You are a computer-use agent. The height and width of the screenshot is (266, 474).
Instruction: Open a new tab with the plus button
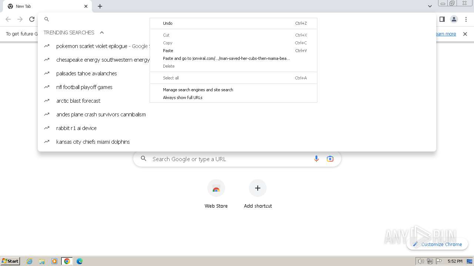click(x=100, y=6)
